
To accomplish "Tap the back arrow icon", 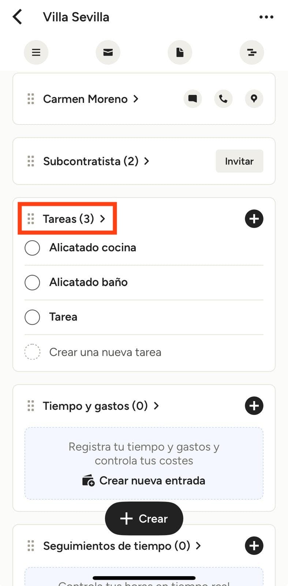I will pos(18,17).
